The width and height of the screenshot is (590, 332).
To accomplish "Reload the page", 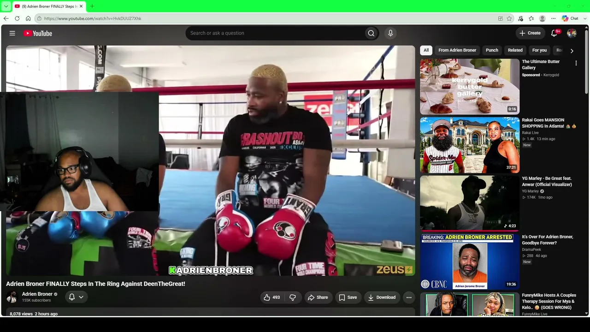I will coord(17,18).
